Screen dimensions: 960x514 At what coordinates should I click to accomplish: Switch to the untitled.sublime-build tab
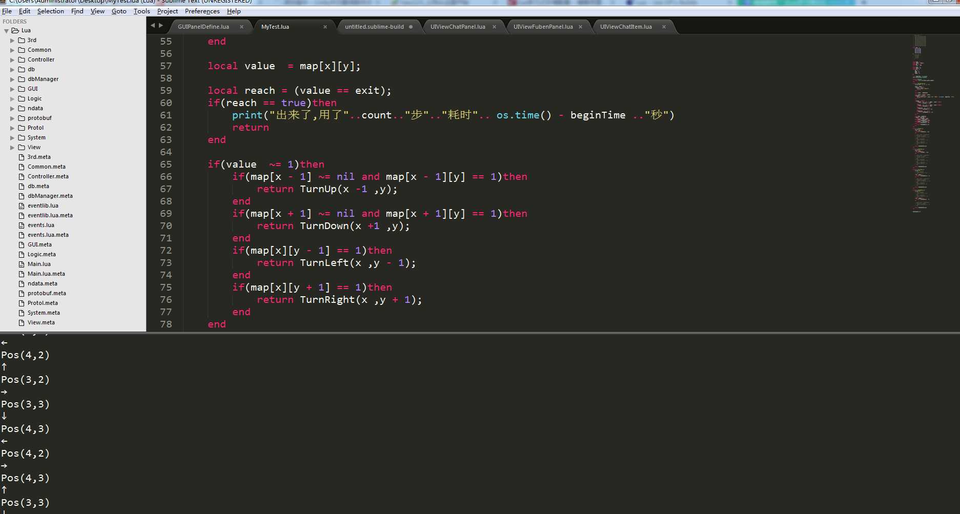click(x=374, y=27)
